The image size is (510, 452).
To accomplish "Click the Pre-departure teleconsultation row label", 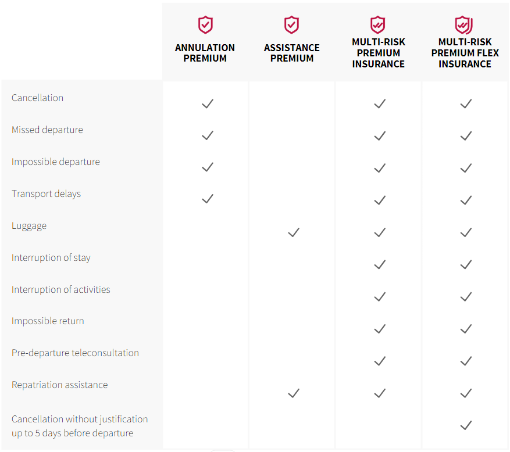I will pos(75,353).
